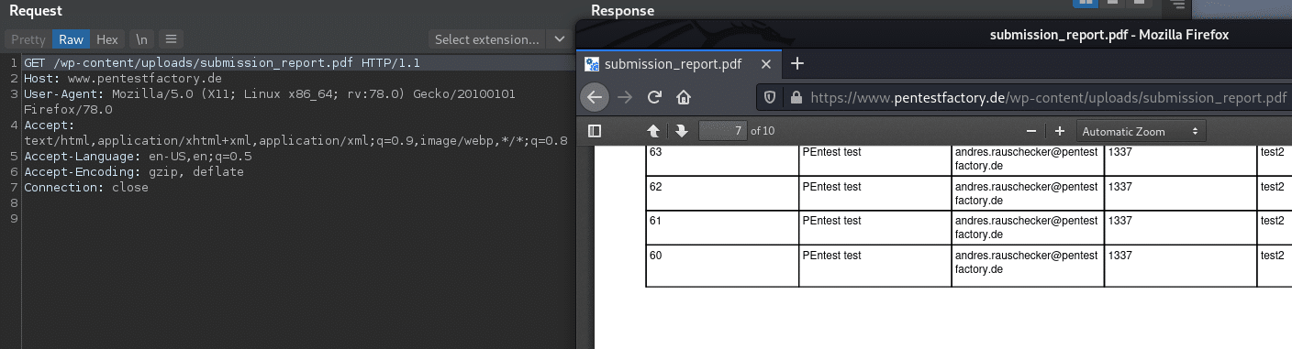The height and width of the screenshot is (349, 1292).
Task: Open the request hamburger options menu
Action: point(171,39)
